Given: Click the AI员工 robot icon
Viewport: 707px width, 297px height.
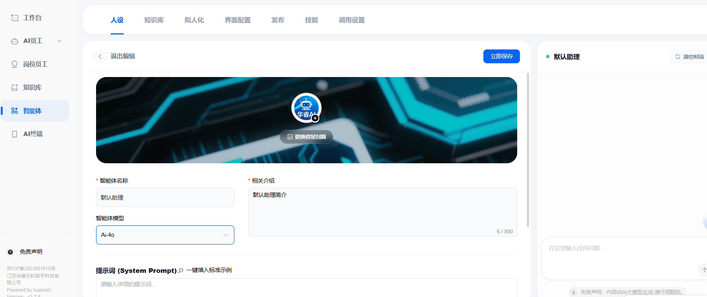Looking at the screenshot, I should pyautogui.click(x=15, y=41).
